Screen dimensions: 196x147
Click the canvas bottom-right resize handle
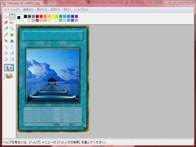pyautogui.click(x=90, y=133)
